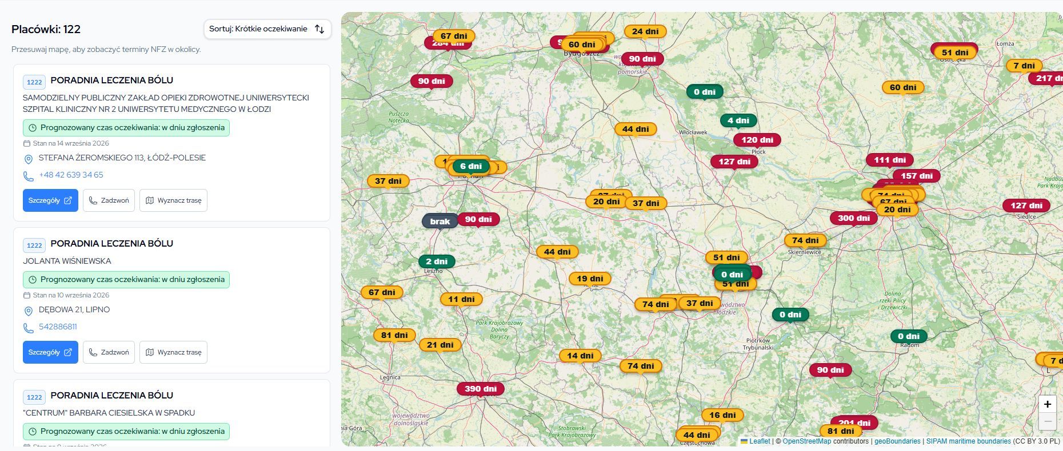Click calendar icon beside 'Stan na 14 września 2026'

[26, 143]
